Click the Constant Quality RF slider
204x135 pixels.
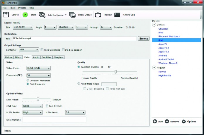point(116,72)
